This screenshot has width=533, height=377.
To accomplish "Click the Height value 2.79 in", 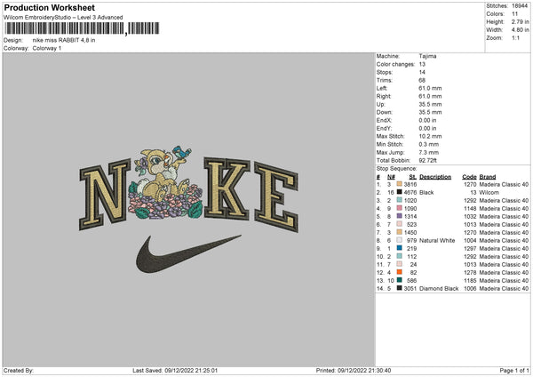I will pos(520,21).
